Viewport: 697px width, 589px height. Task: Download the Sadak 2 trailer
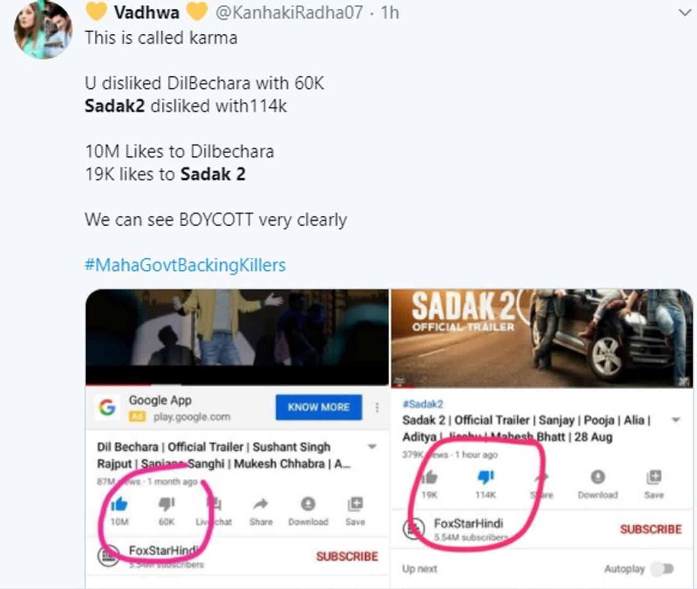597,477
